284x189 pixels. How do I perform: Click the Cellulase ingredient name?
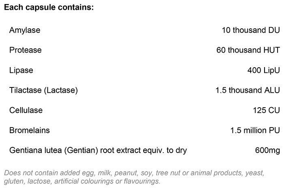click(26, 110)
